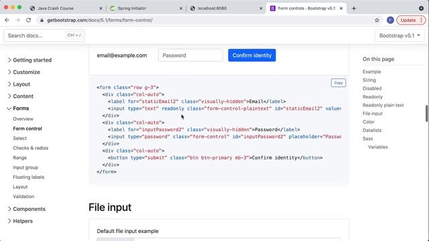Close the localhost:8080 tab
Viewport: 429px width, 241px height.
pos(261,9)
